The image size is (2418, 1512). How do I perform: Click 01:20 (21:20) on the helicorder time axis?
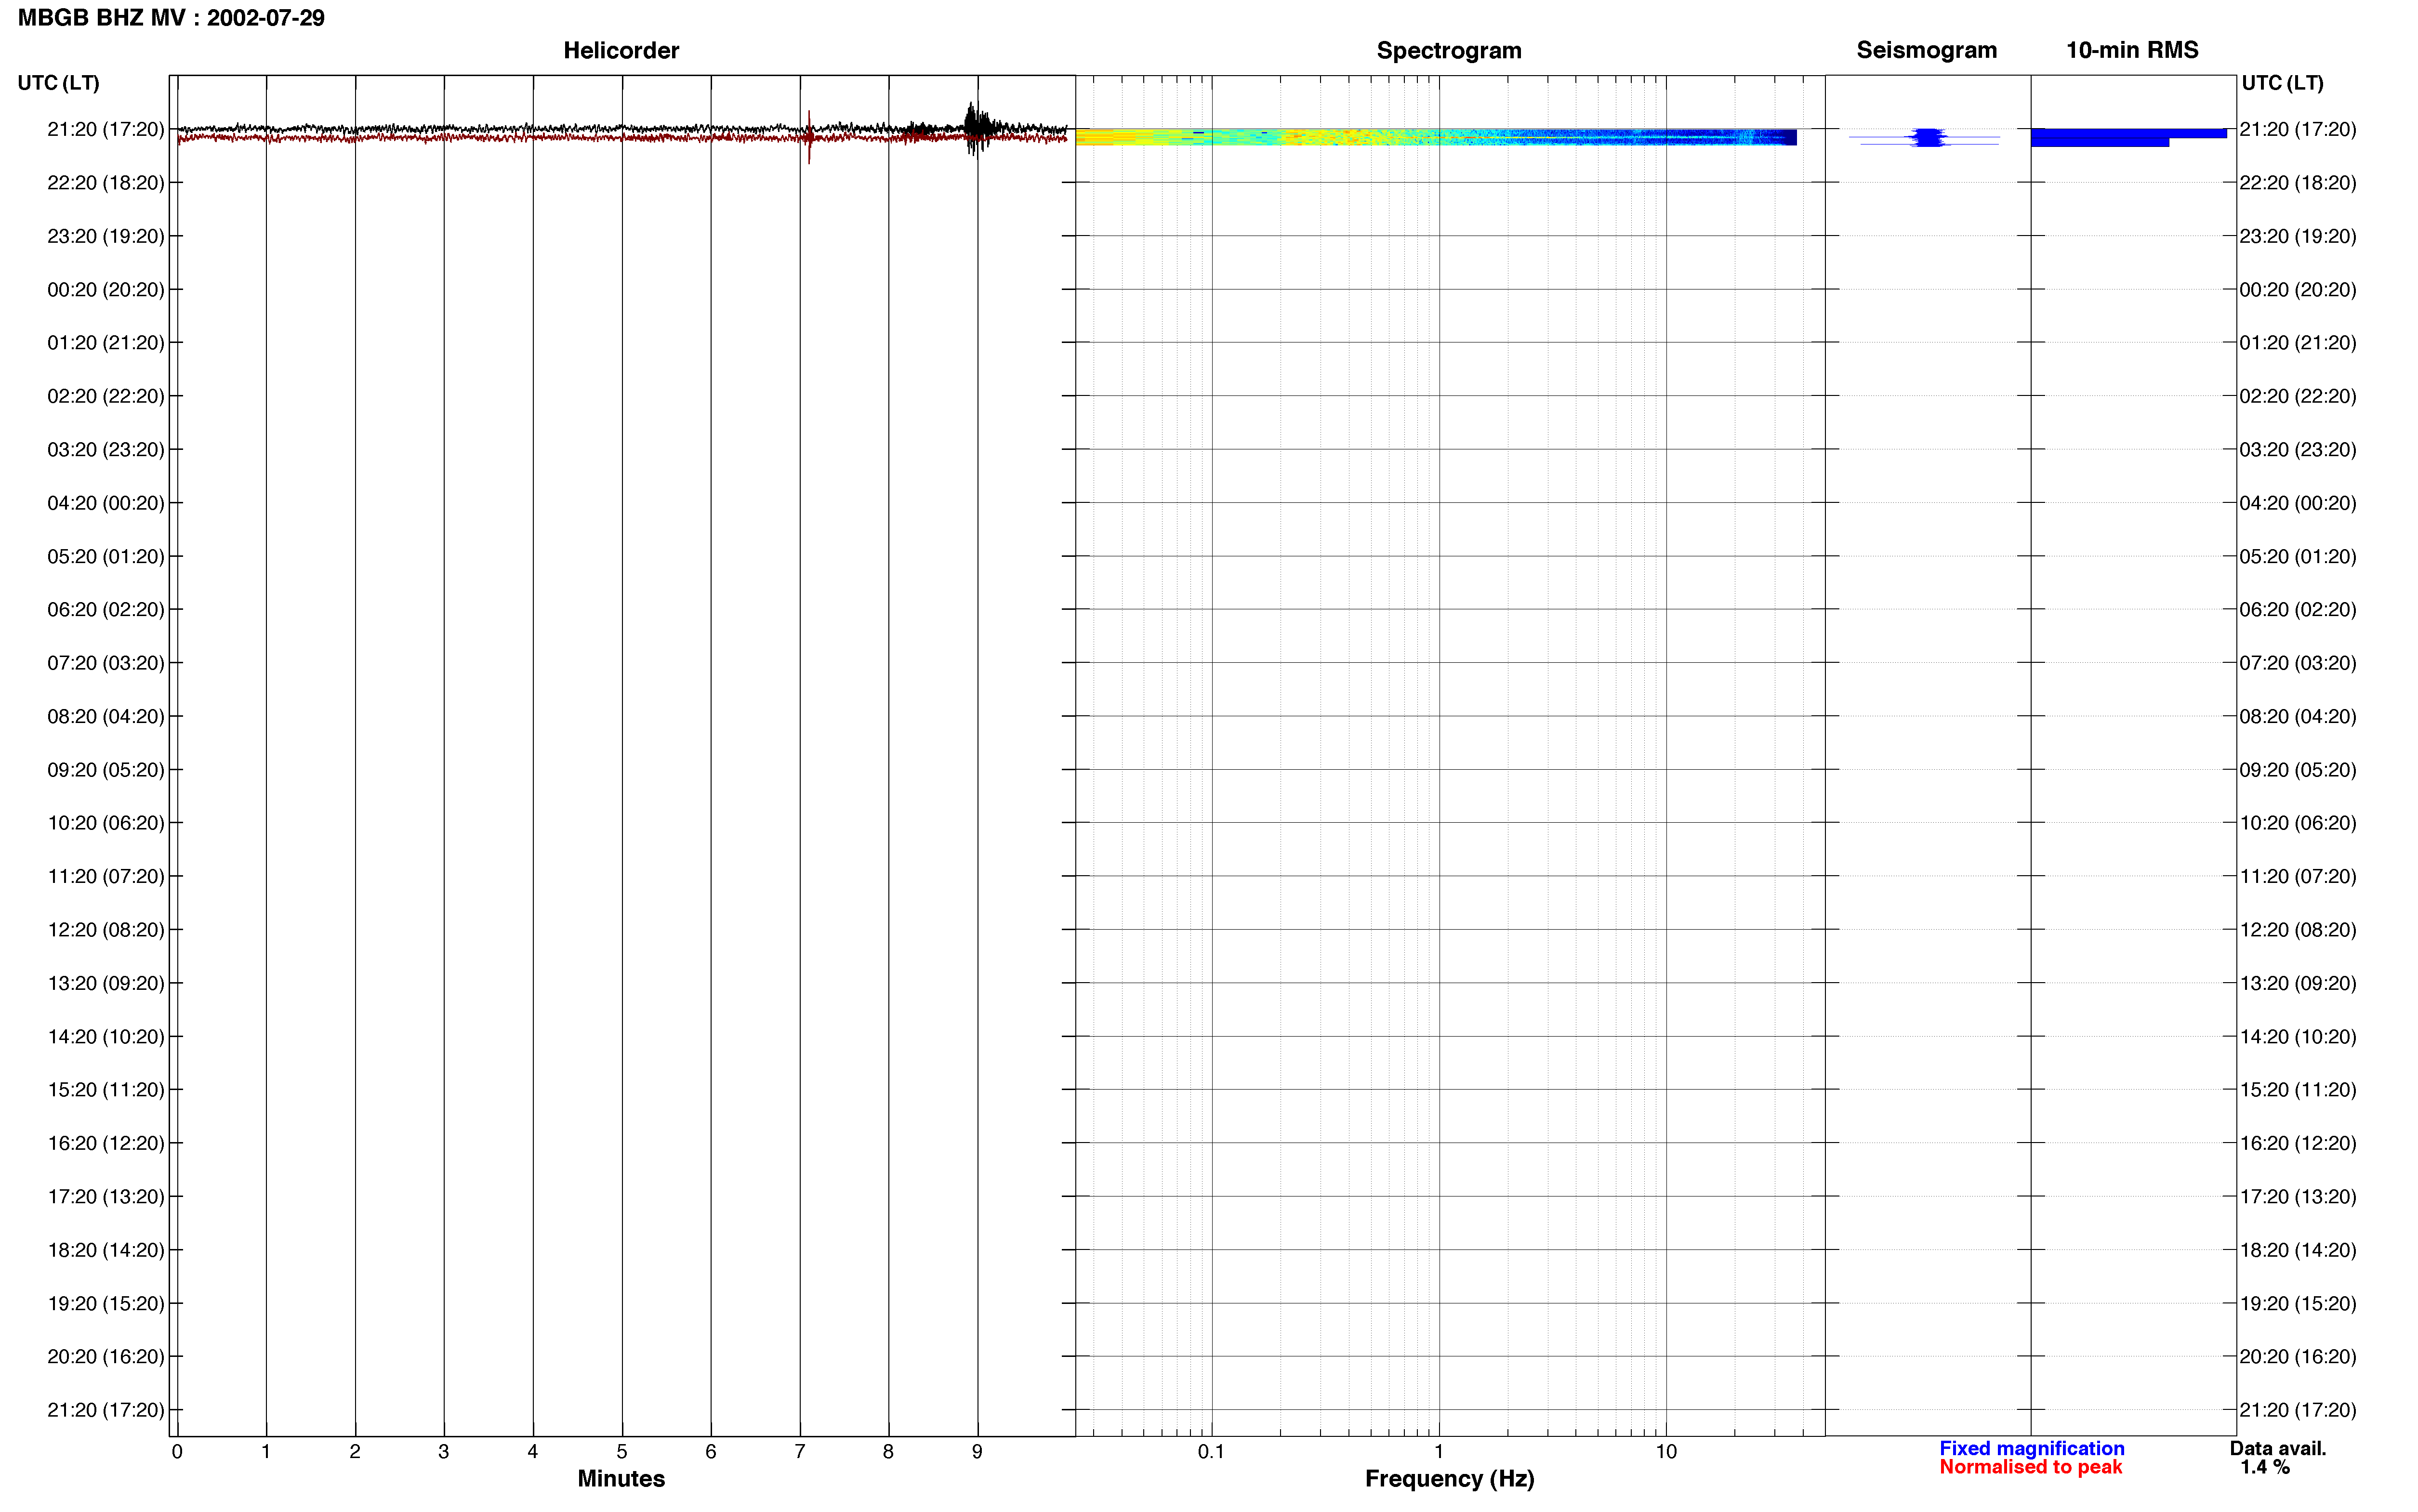pos(106,343)
